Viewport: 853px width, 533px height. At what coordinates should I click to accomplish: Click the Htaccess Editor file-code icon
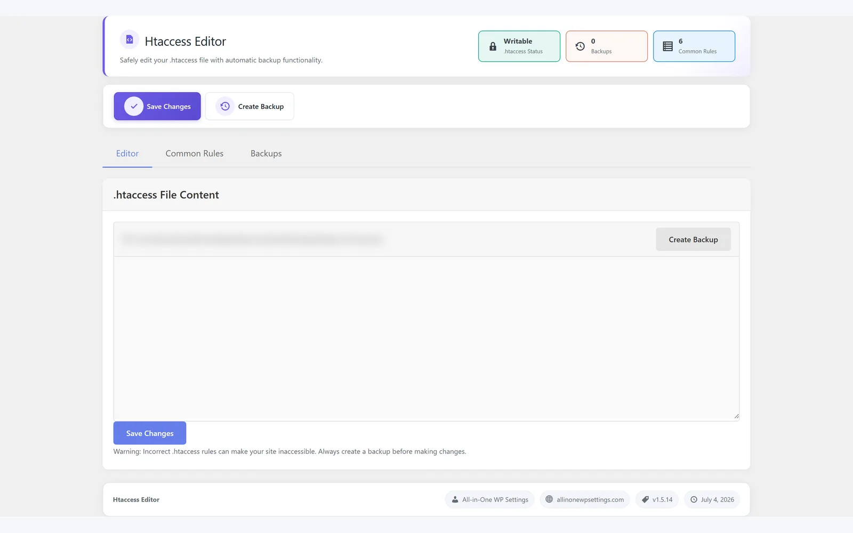(130, 39)
